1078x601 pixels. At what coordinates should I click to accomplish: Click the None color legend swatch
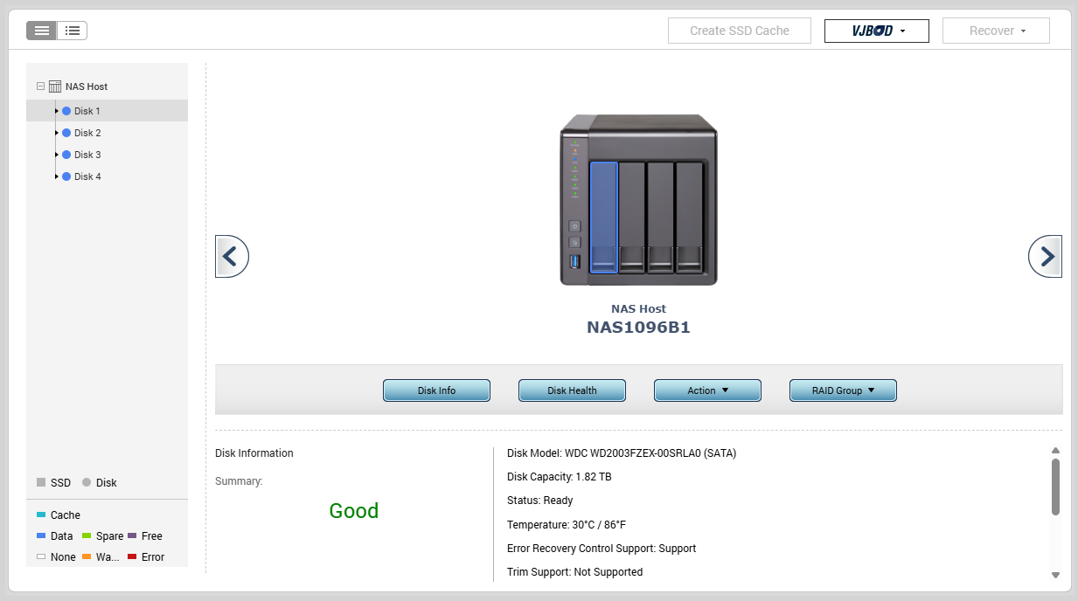(41, 557)
